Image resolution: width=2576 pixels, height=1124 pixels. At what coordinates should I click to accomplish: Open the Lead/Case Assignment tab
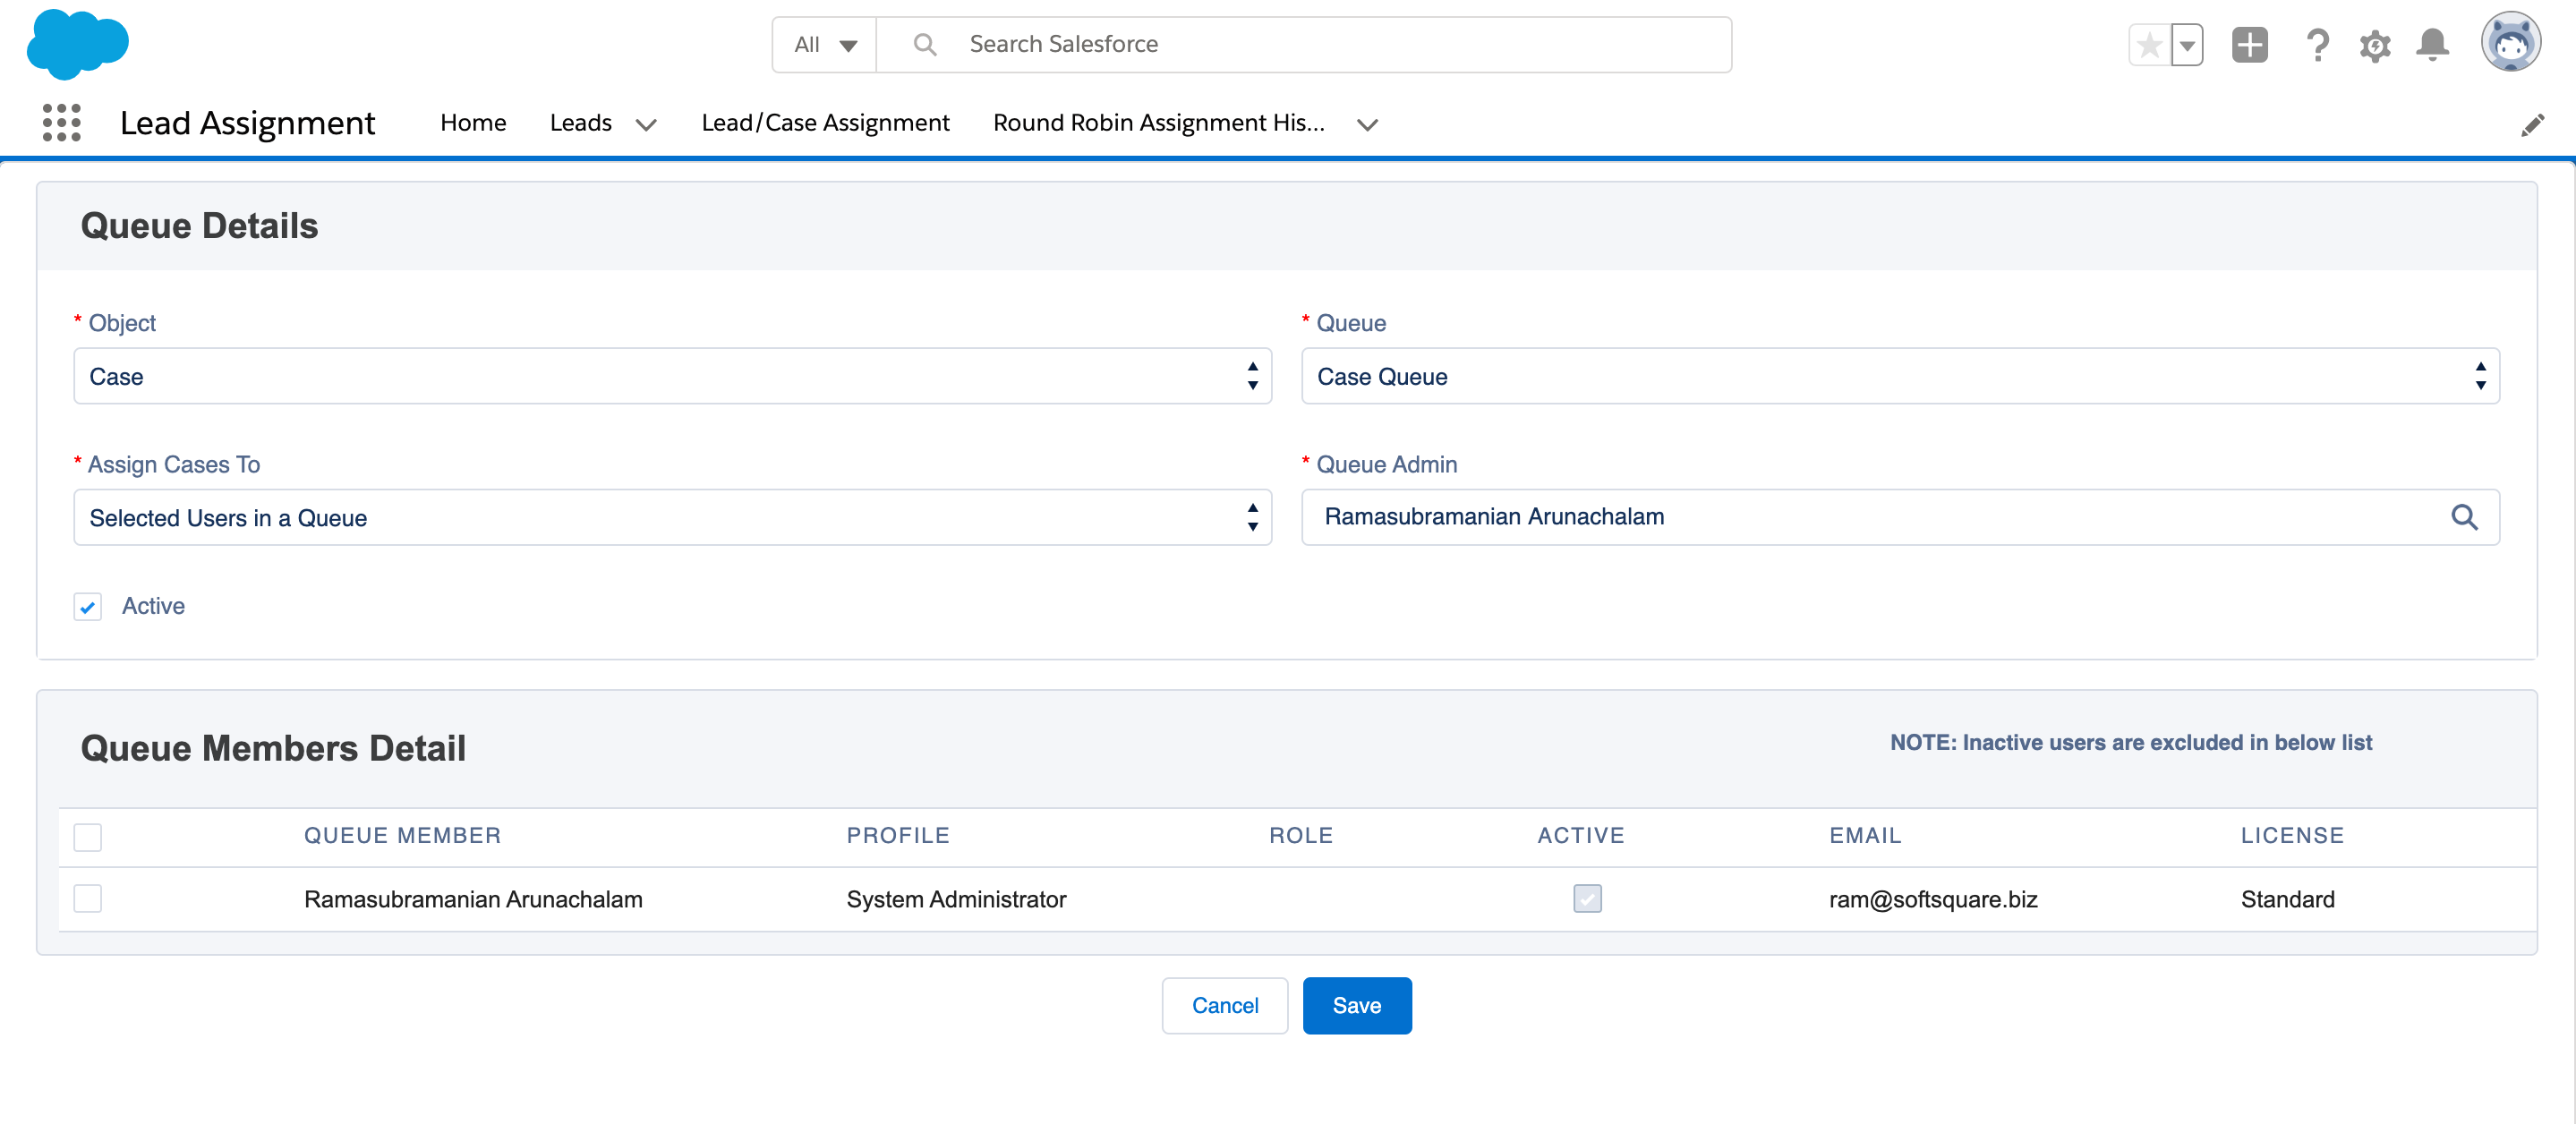pyautogui.click(x=825, y=122)
